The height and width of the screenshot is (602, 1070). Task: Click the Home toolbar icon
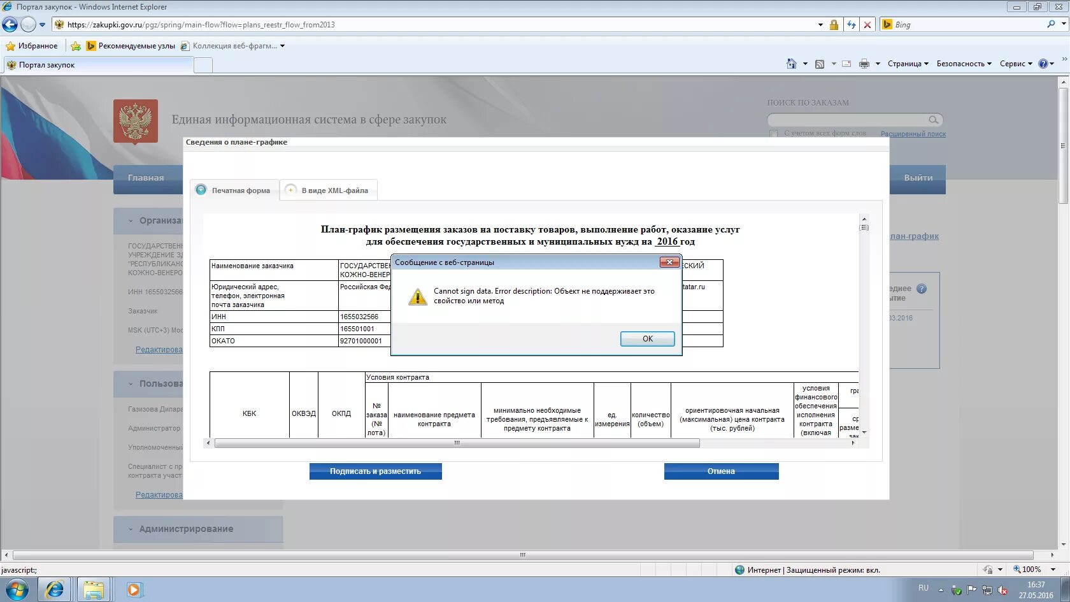(792, 64)
